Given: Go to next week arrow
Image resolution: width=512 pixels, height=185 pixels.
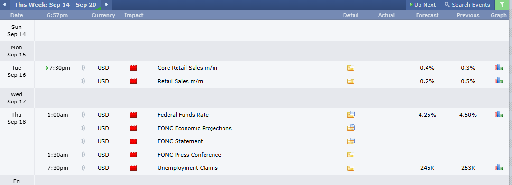Looking at the screenshot, I should pos(106,5).
